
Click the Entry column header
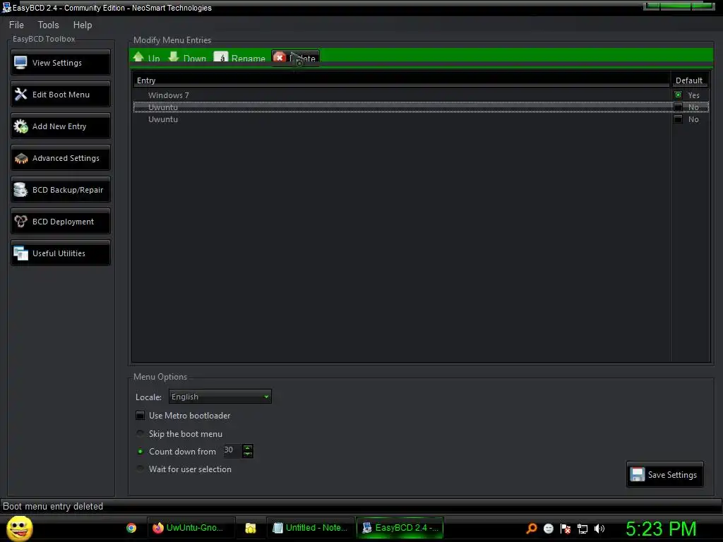401,80
